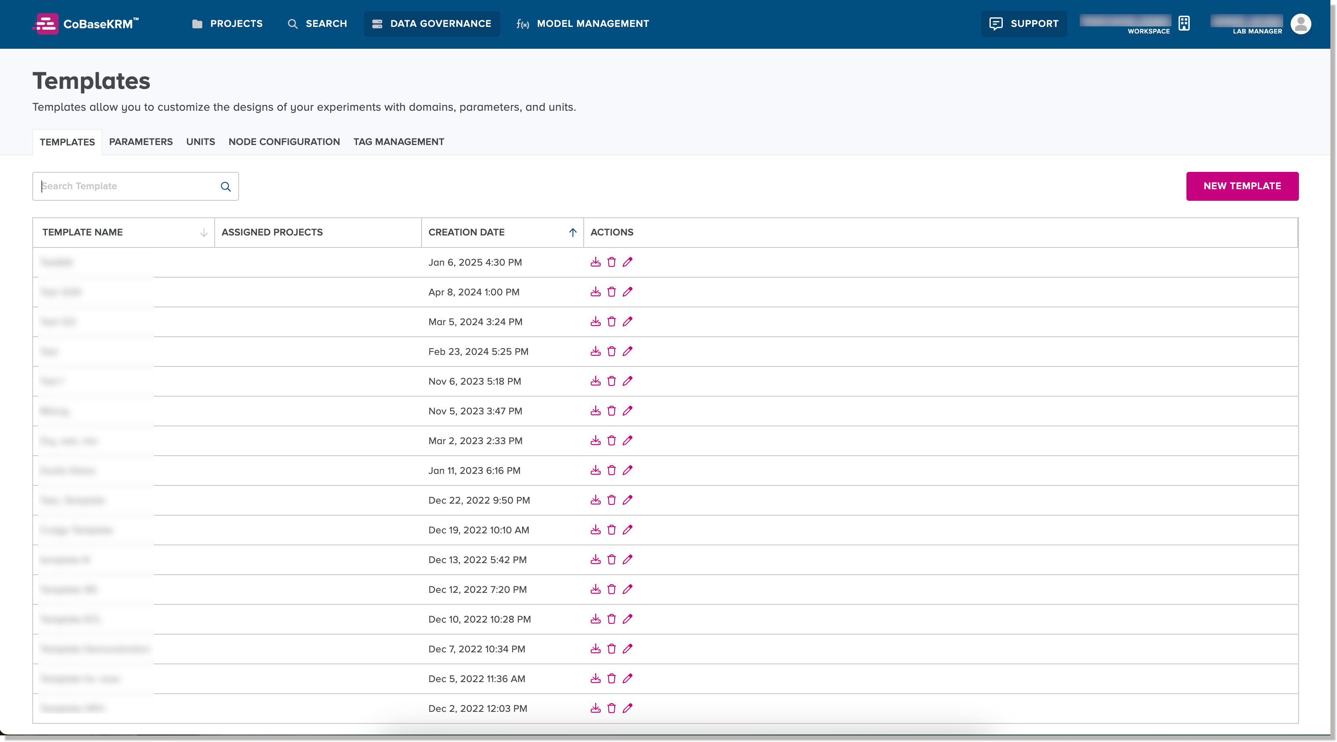Download the template created Nov 6, 2023

click(595, 381)
